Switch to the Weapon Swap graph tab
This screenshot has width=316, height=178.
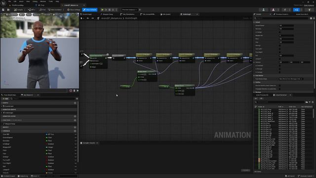click(x=108, y=14)
